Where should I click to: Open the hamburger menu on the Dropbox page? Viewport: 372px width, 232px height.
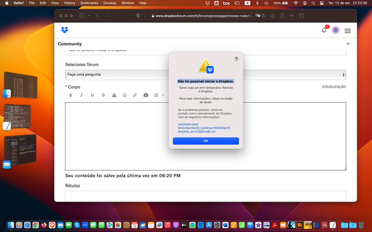tap(347, 31)
